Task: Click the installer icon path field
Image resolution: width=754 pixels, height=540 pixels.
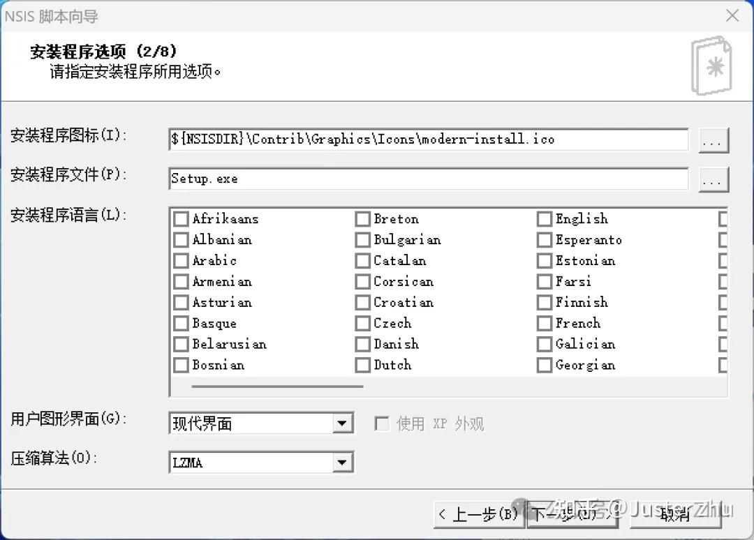Action: (x=428, y=140)
